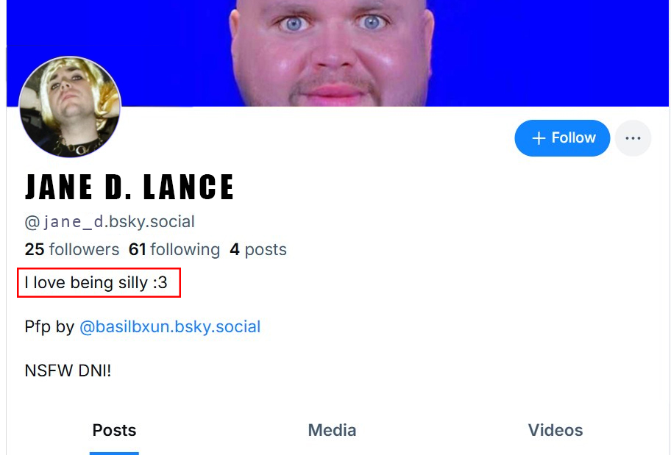The width and height of the screenshot is (671, 455).
Task: Open the 61 following list
Action: 174,249
